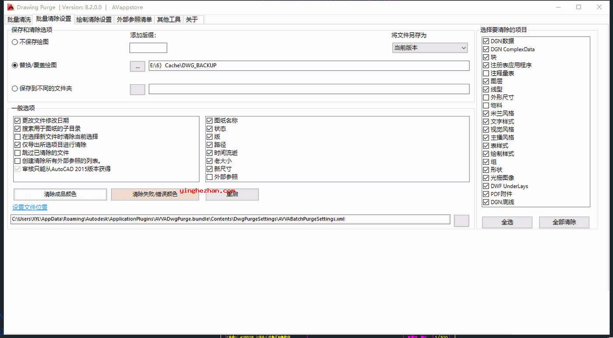Enable 物料 purge item checkbox
The height and width of the screenshot is (338, 613).
[486, 105]
